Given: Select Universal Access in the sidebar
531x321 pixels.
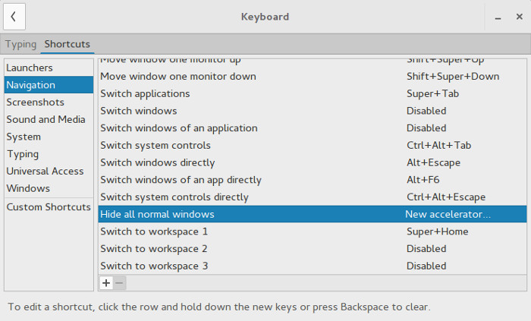Looking at the screenshot, I should [45, 171].
